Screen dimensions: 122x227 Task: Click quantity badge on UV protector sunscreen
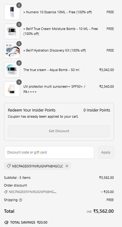(19, 82)
